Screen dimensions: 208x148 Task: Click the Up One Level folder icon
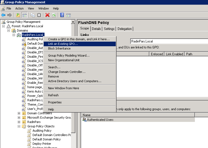(18, 15)
